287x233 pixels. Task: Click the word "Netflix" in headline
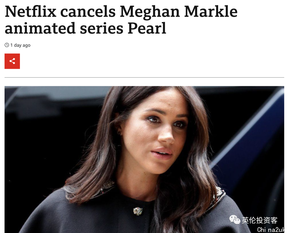point(31,11)
